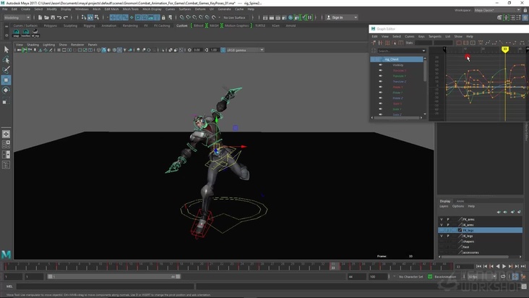Viewport: 529px width, 298px height.
Task: Click Graph Editor move nearest key icon
Action: 374,43
